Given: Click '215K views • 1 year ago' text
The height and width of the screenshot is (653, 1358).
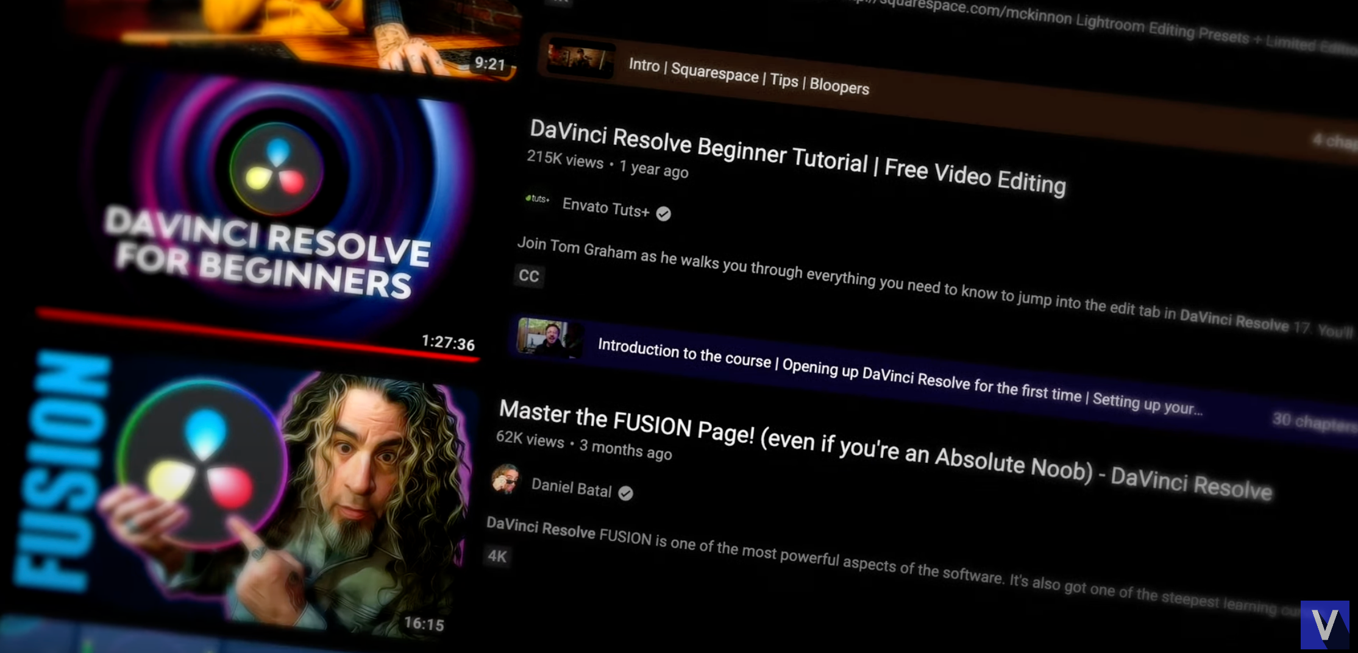Looking at the screenshot, I should (x=608, y=164).
